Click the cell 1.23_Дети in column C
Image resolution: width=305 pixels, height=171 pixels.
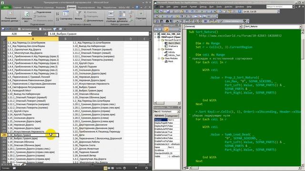pos(98,135)
